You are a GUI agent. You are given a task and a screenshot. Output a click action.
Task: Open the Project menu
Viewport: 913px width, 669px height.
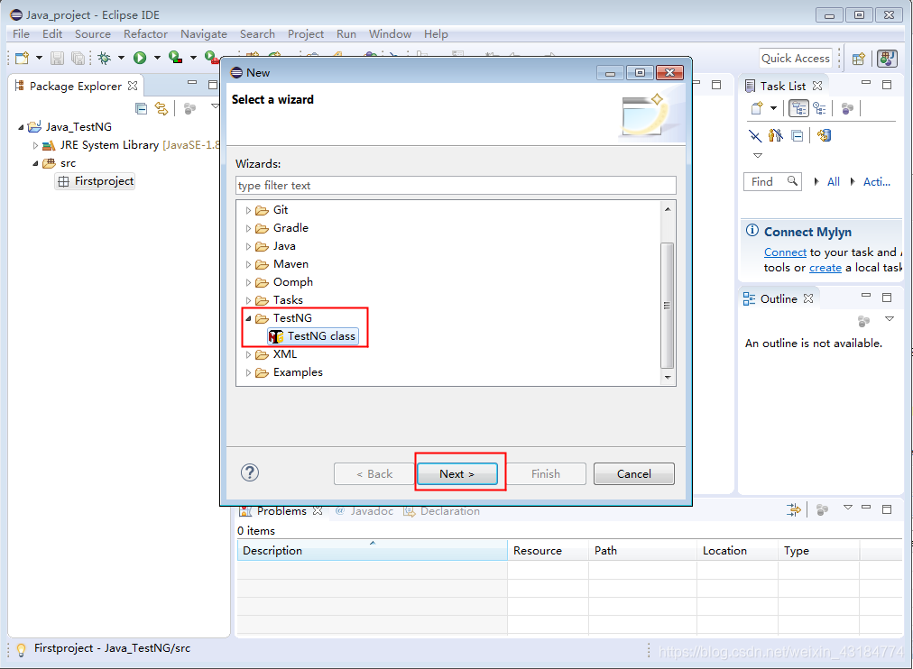click(306, 33)
